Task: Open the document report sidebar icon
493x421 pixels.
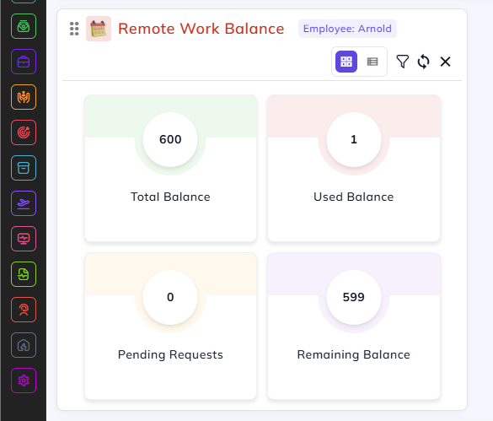Action: [24, 274]
